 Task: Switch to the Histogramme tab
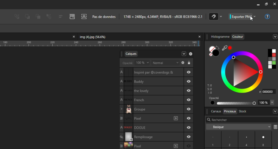(x=220, y=37)
